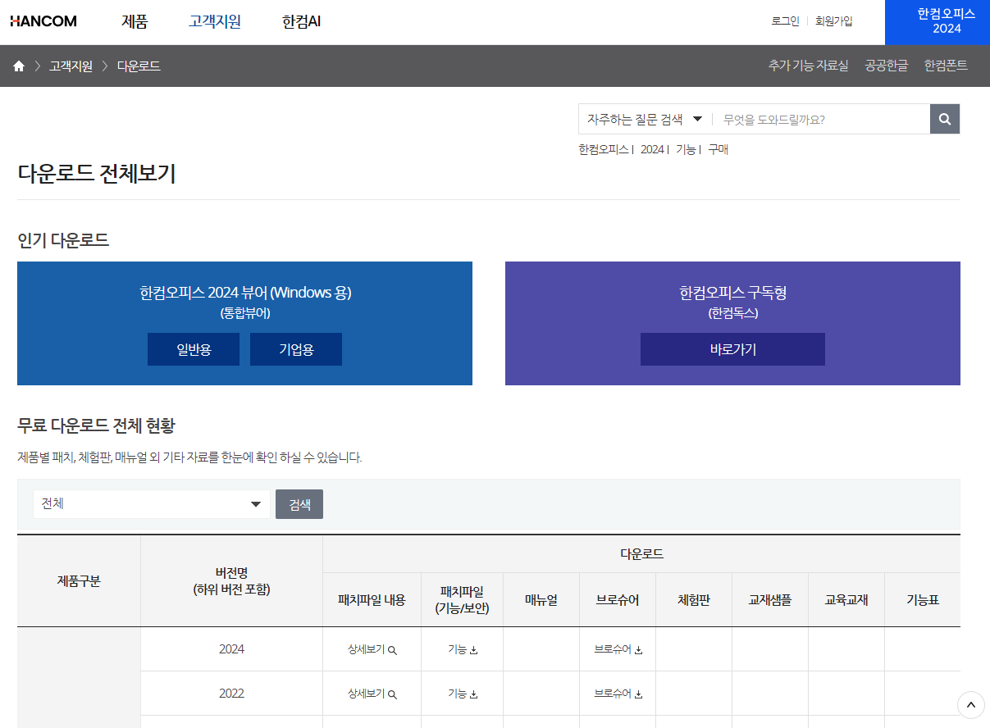Open 상세보기 for version 2024

point(372,649)
